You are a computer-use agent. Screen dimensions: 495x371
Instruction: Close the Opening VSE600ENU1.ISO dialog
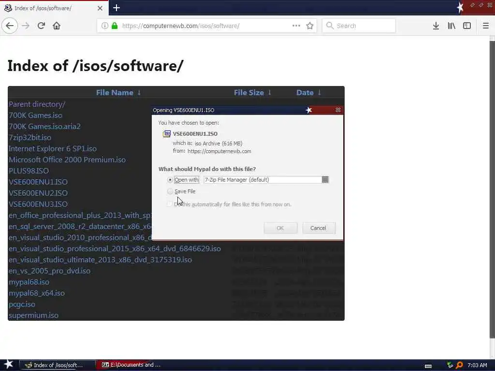pos(338,110)
